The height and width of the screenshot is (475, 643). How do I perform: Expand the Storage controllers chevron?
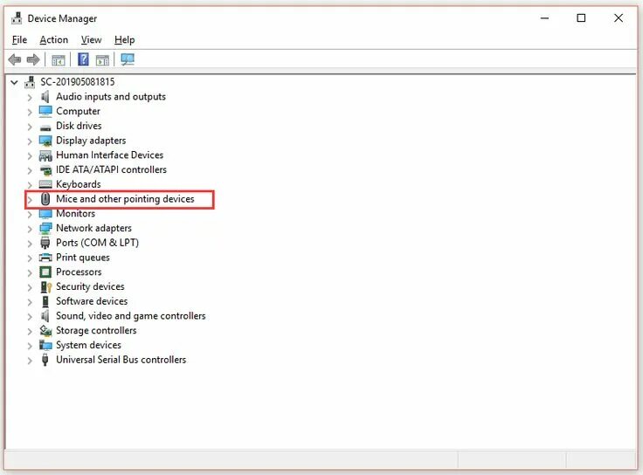click(30, 331)
